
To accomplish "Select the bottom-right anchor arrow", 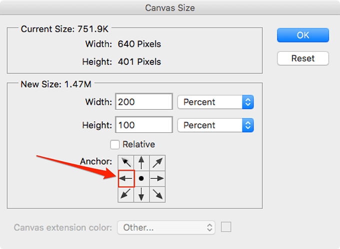I will tap(157, 194).
